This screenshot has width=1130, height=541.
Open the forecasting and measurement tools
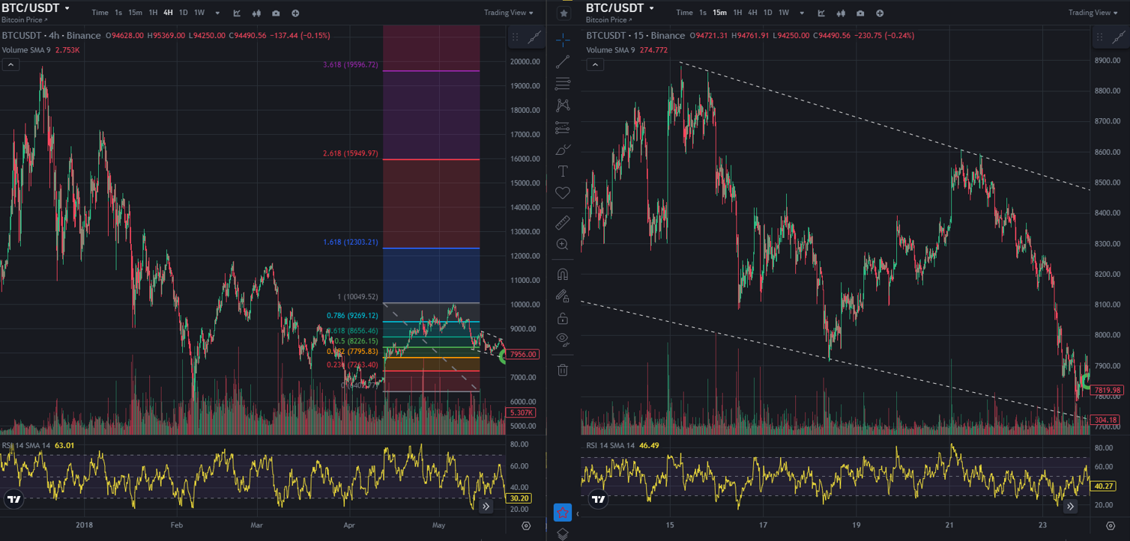563,128
